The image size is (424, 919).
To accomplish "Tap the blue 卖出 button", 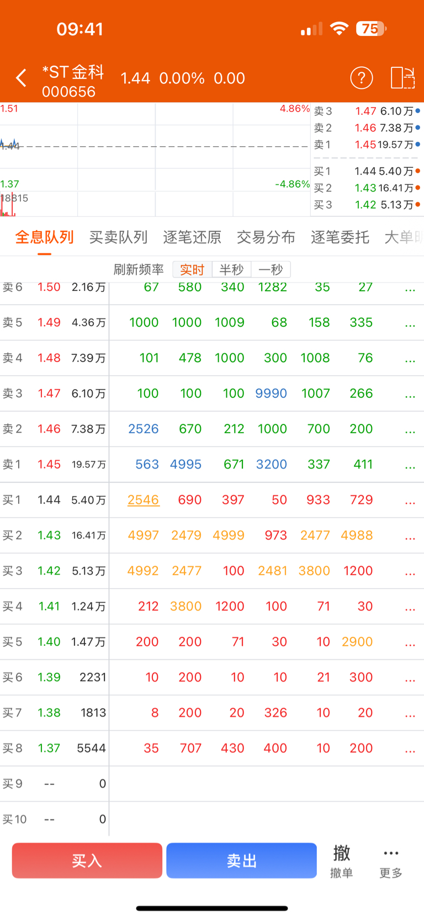I will coord(242,860).
